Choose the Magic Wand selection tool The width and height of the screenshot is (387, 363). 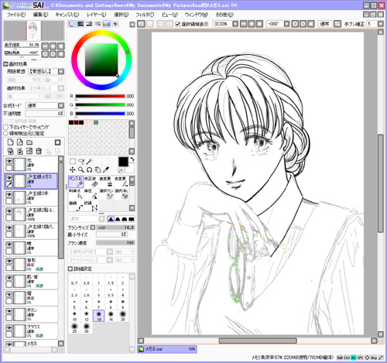89,162
